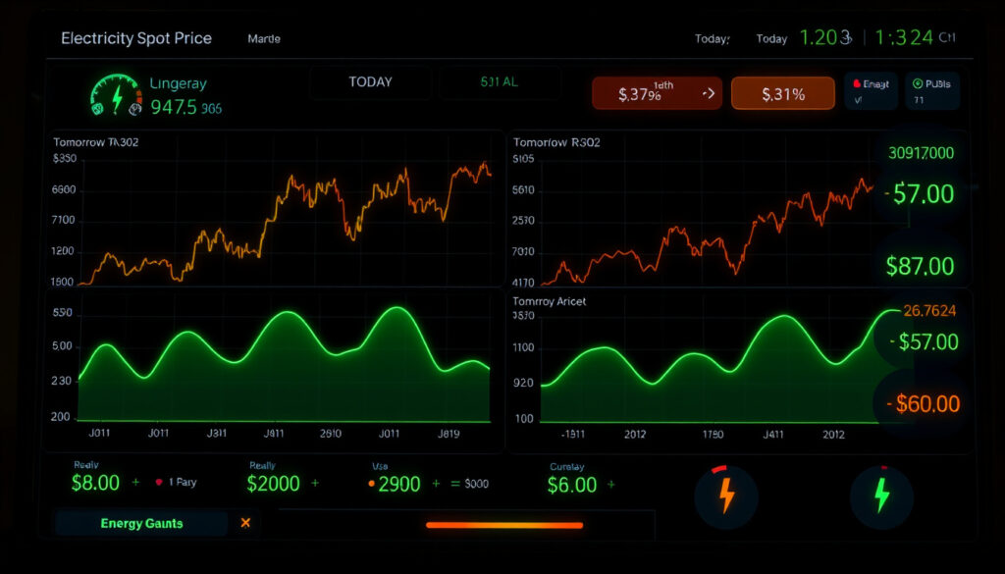Expand the plus next to $6.00
This screenshot has height=574, width=1005.
click(610, 485)
